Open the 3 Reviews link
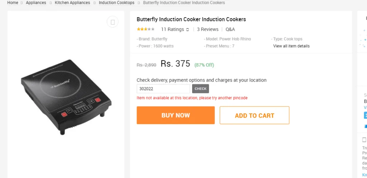This screenshot has height=178, width=367. tap(208, 29)
